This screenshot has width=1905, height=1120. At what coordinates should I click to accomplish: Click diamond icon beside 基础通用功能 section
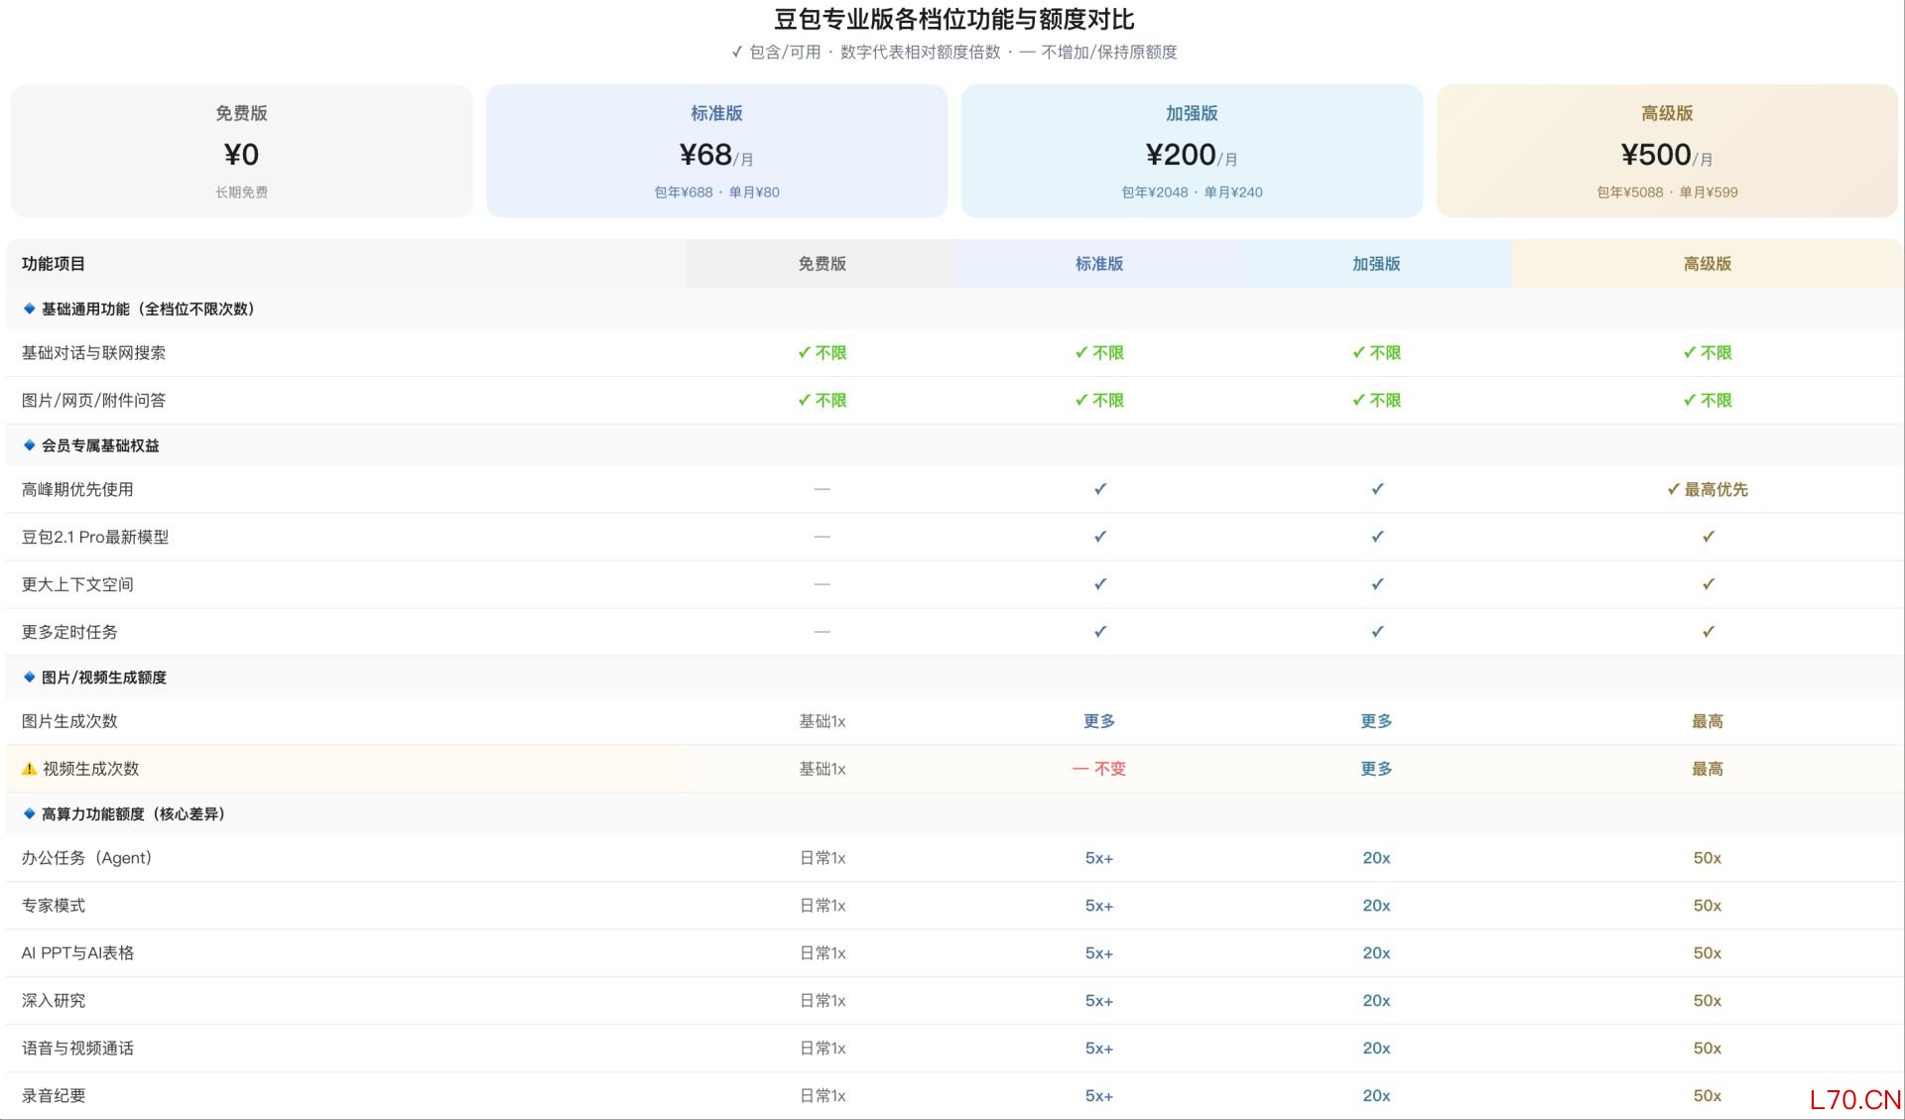[x=30, y=309]
